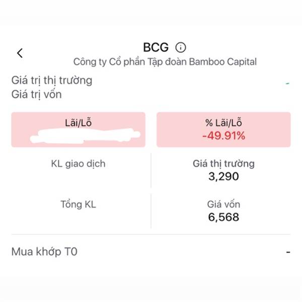
Task: Select the KL giao dịch cell
Action: point(78,170)
